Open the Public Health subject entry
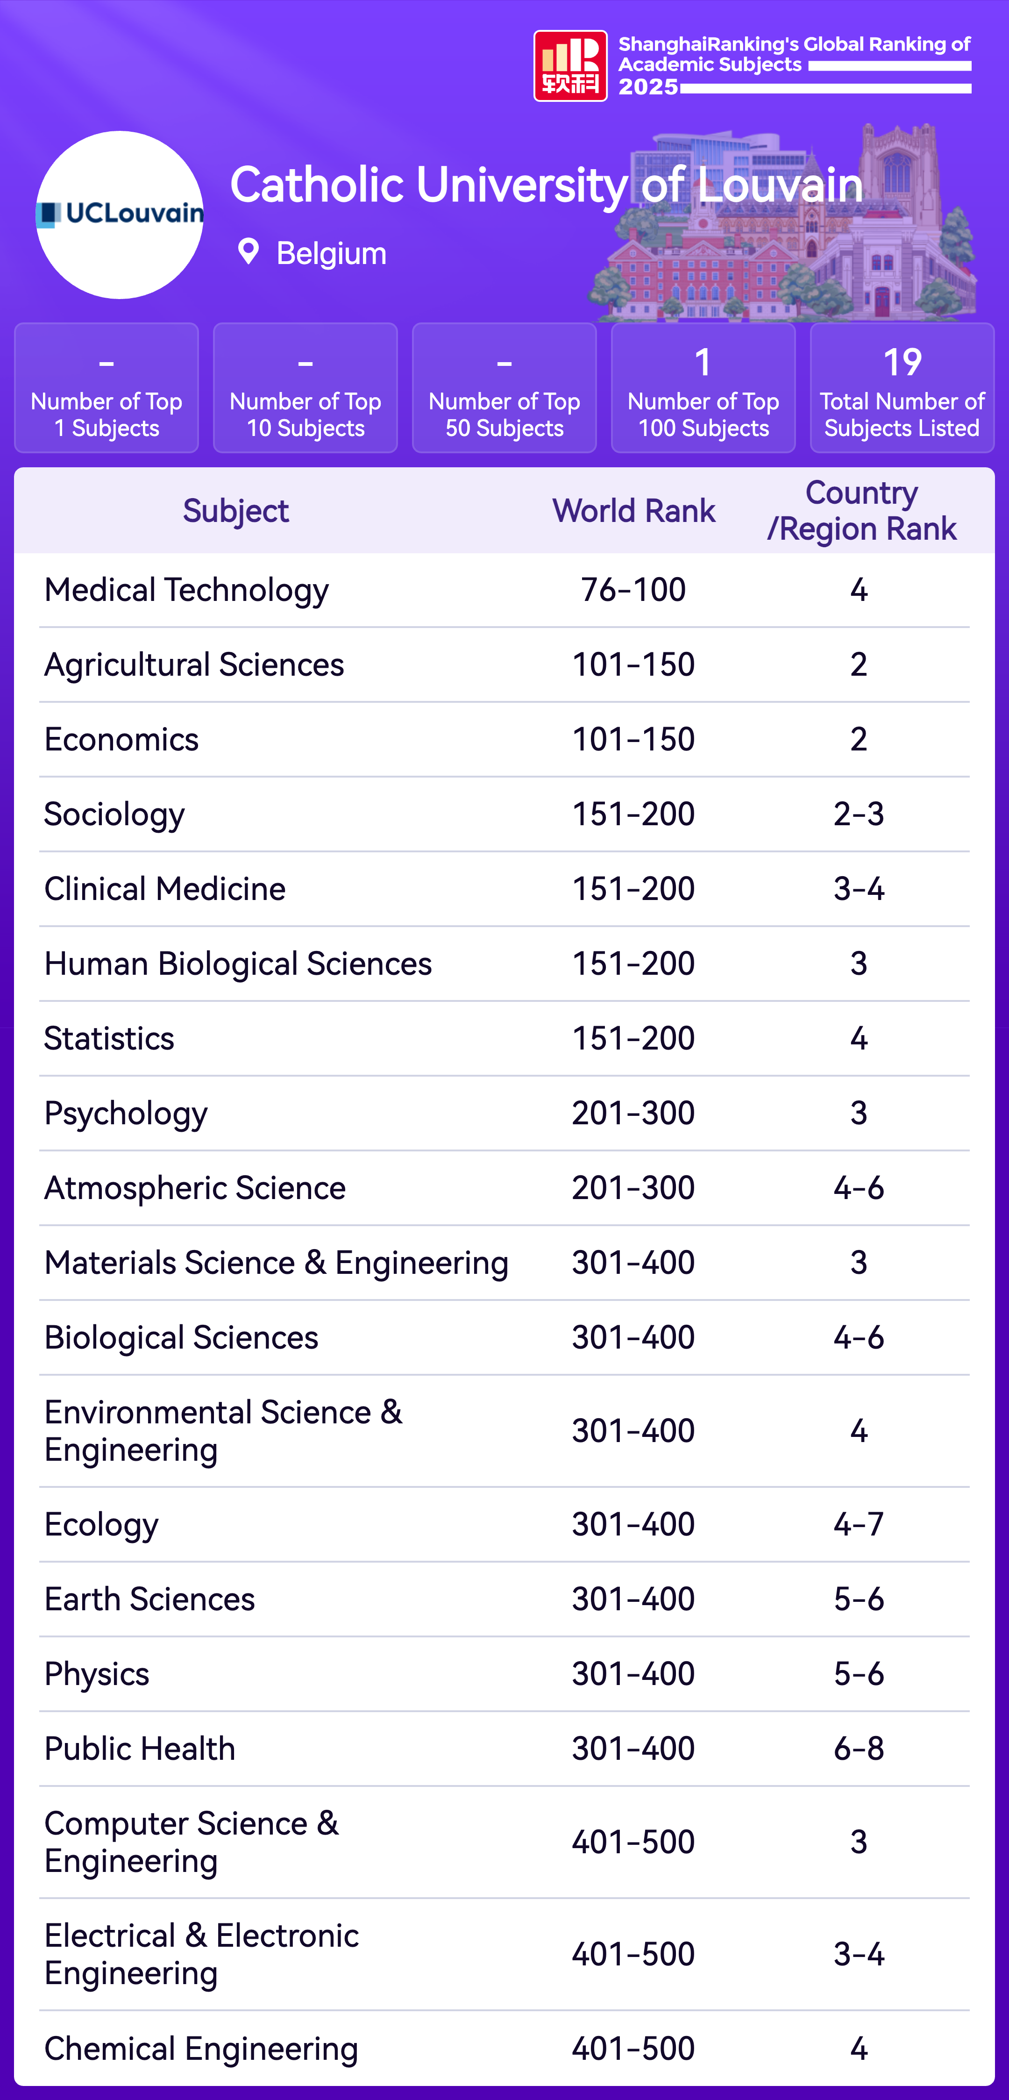The width and height of the screenshot is (1009, 2100). coord(139,1749)
